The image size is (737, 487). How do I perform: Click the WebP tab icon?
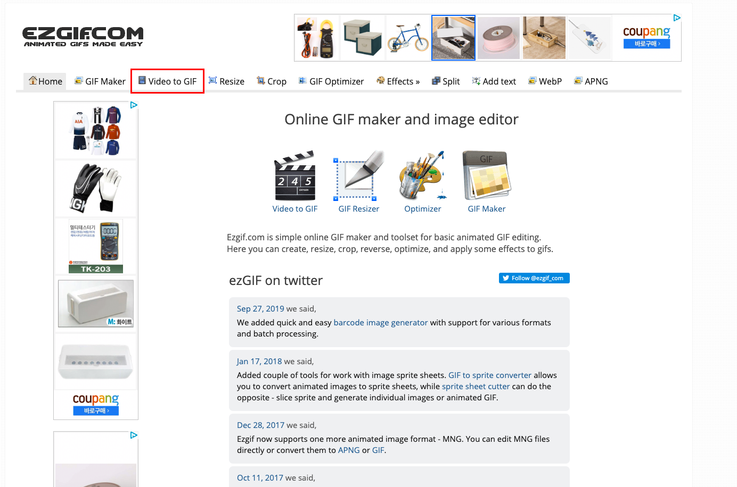(533, 81)
